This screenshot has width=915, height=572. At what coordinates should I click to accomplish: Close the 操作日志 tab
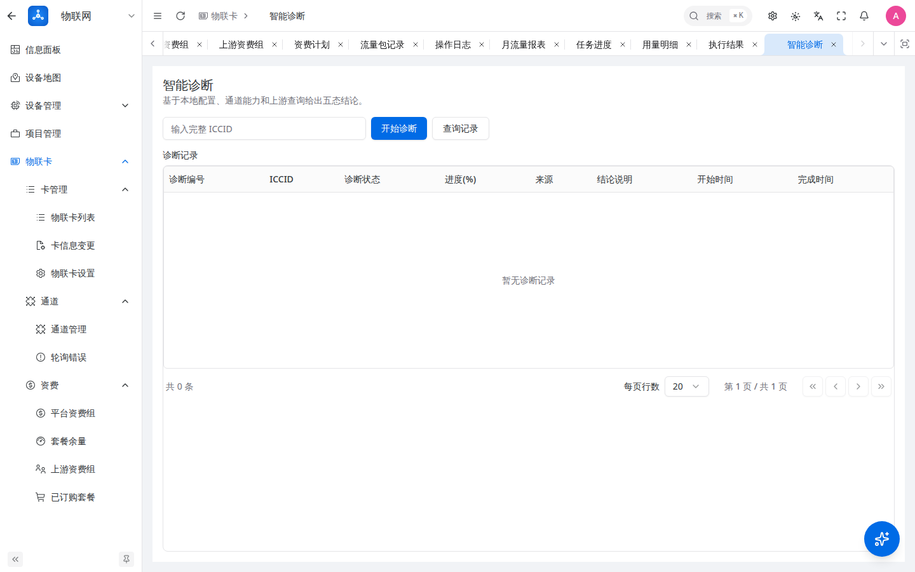482,44
